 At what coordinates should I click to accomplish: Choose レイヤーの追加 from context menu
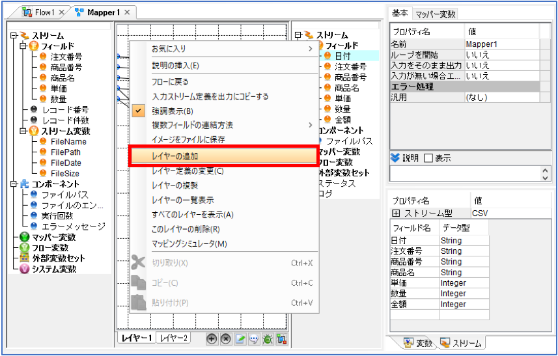coord(223,156)
